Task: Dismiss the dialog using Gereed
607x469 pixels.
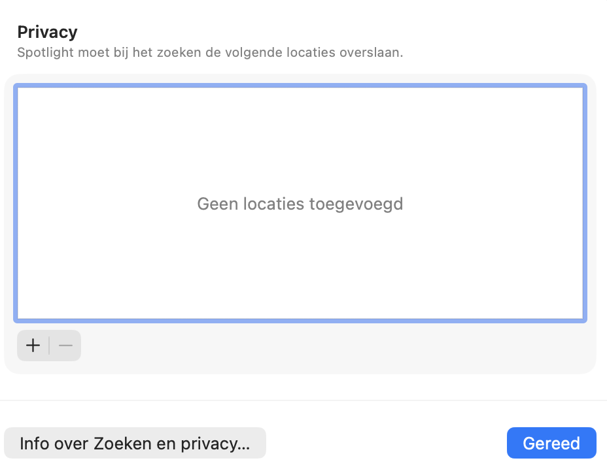Action: [551, 442]
